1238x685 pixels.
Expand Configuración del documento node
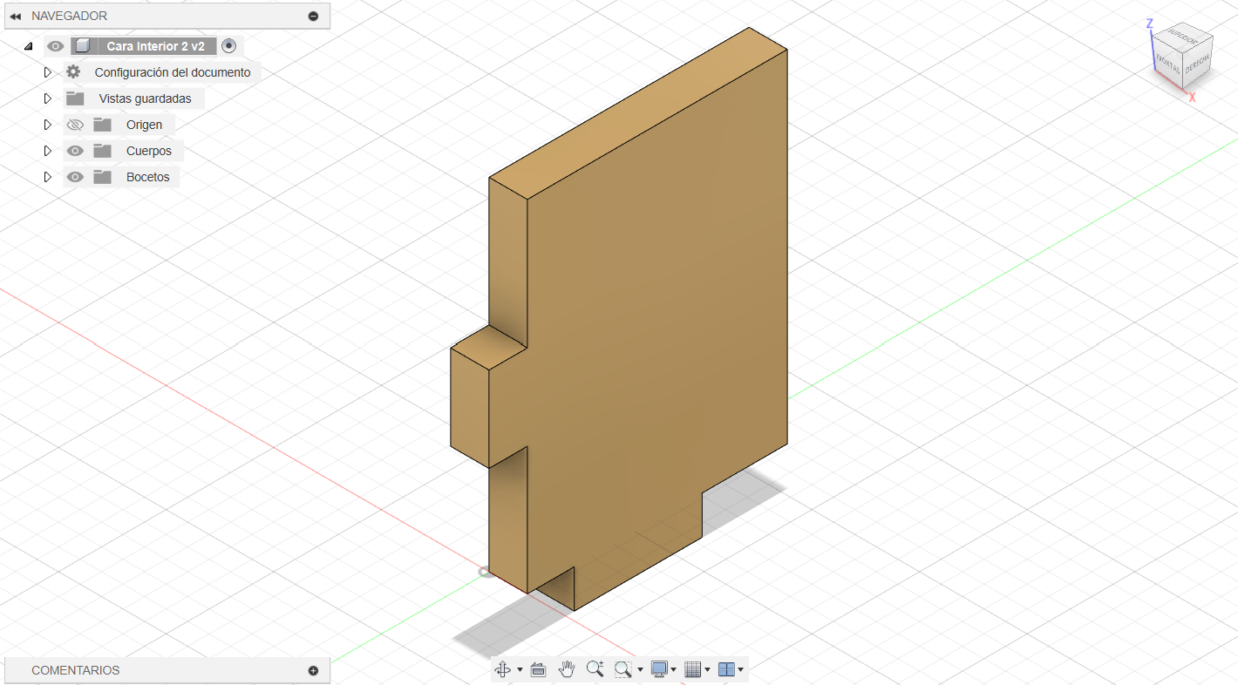(x=48, y=72)
